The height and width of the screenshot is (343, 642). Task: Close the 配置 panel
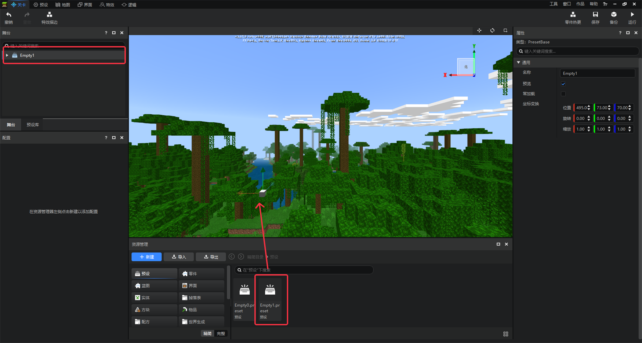122,138
